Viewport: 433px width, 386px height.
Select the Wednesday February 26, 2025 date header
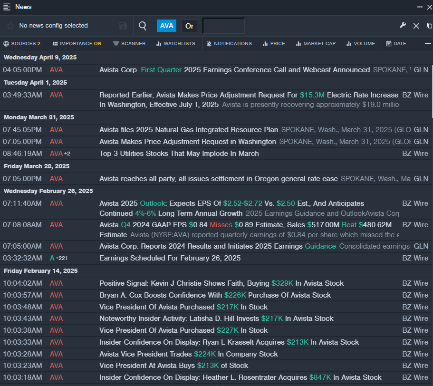pos(48,191)
